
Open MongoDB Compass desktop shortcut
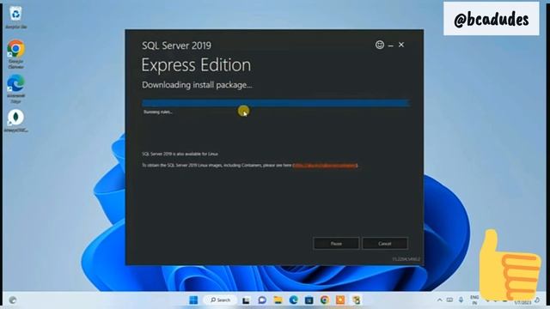click(15, 121)
